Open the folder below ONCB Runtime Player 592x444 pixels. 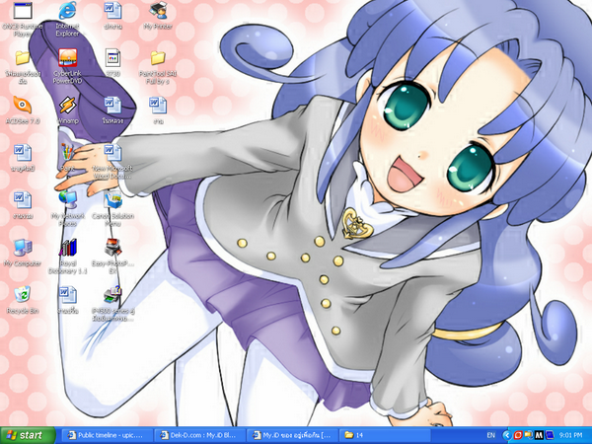[23, 58]
